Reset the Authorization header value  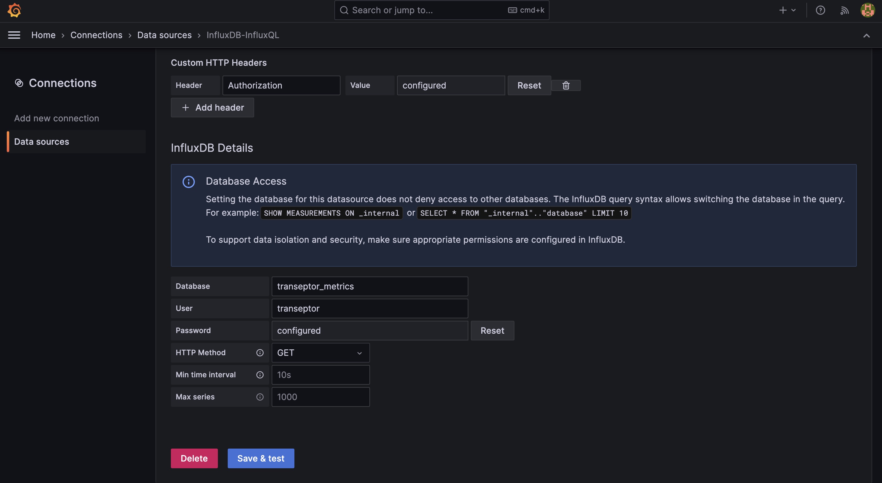tap(529, 85)
